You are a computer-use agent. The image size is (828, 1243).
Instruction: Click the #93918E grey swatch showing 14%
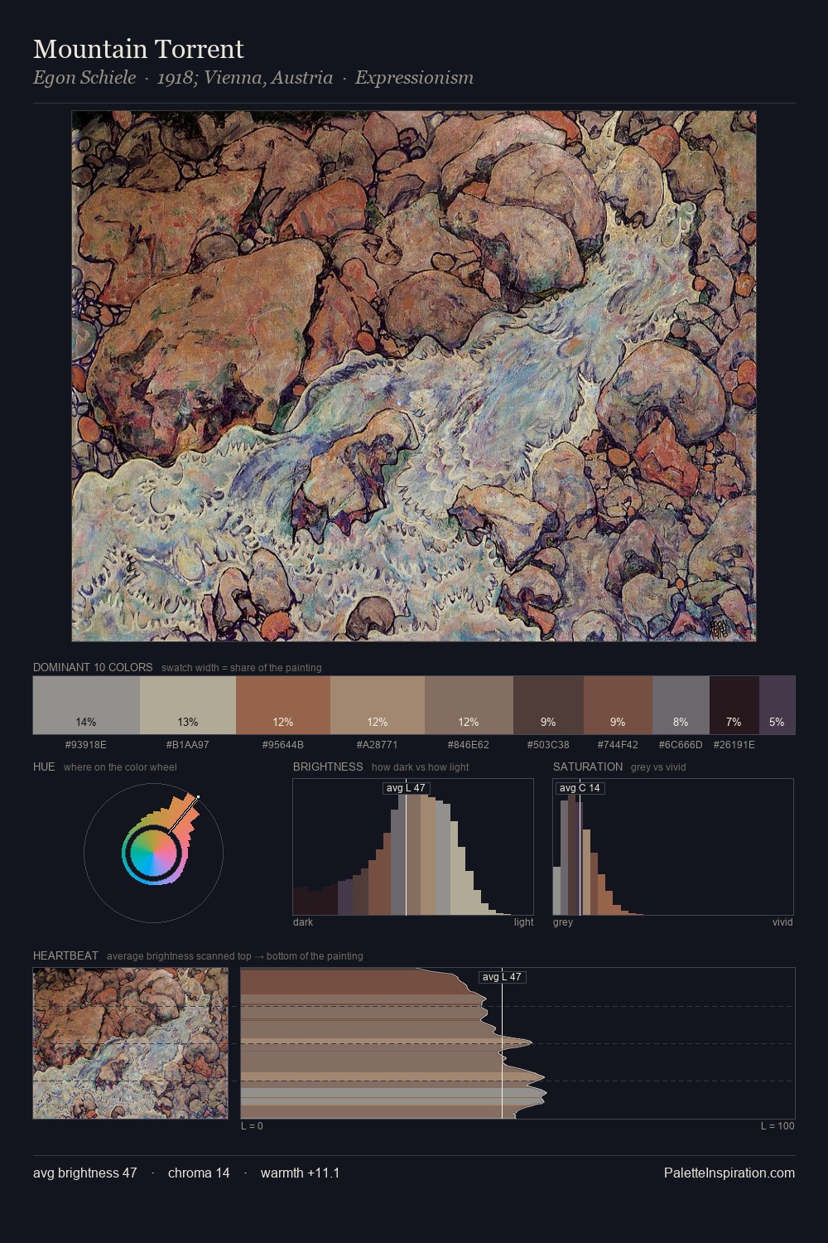[x=86, y=705]
